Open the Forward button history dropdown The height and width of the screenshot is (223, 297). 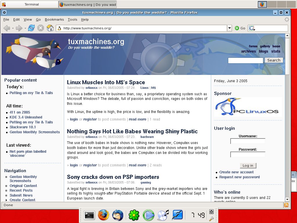(x=25, y=28)
